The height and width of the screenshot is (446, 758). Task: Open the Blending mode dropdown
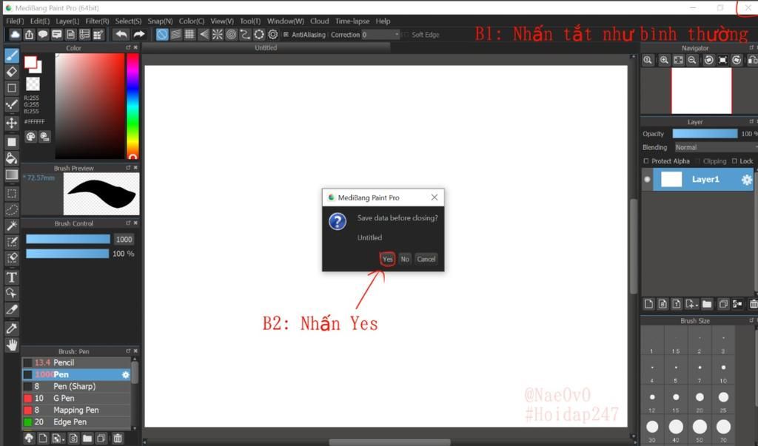coord(716,147)
